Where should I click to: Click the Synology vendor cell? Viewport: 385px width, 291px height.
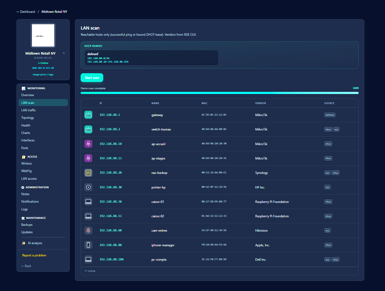[x=261, y=173]
